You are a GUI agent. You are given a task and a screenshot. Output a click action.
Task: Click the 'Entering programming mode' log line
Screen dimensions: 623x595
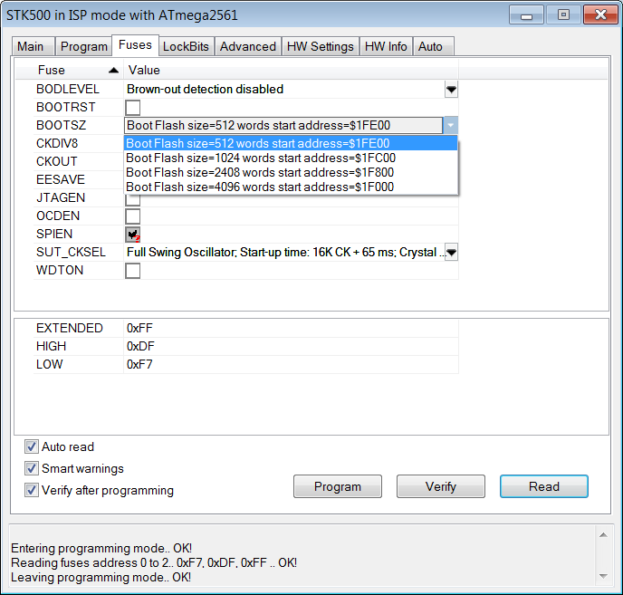[101, 549]
